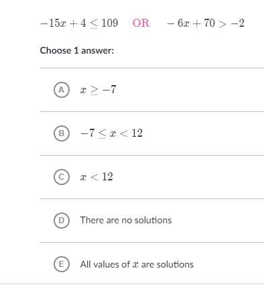
Task: Click the inequality −6x + 70 > −2
Action: (x=206, y=23)
